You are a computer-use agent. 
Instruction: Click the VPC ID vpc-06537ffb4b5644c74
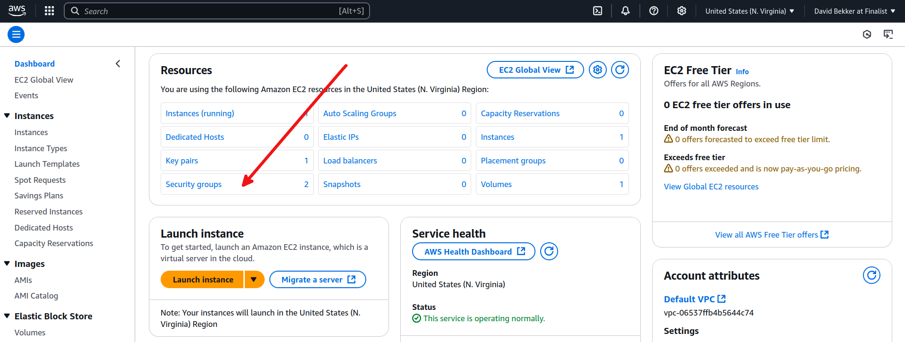click(x=709, y=313)
